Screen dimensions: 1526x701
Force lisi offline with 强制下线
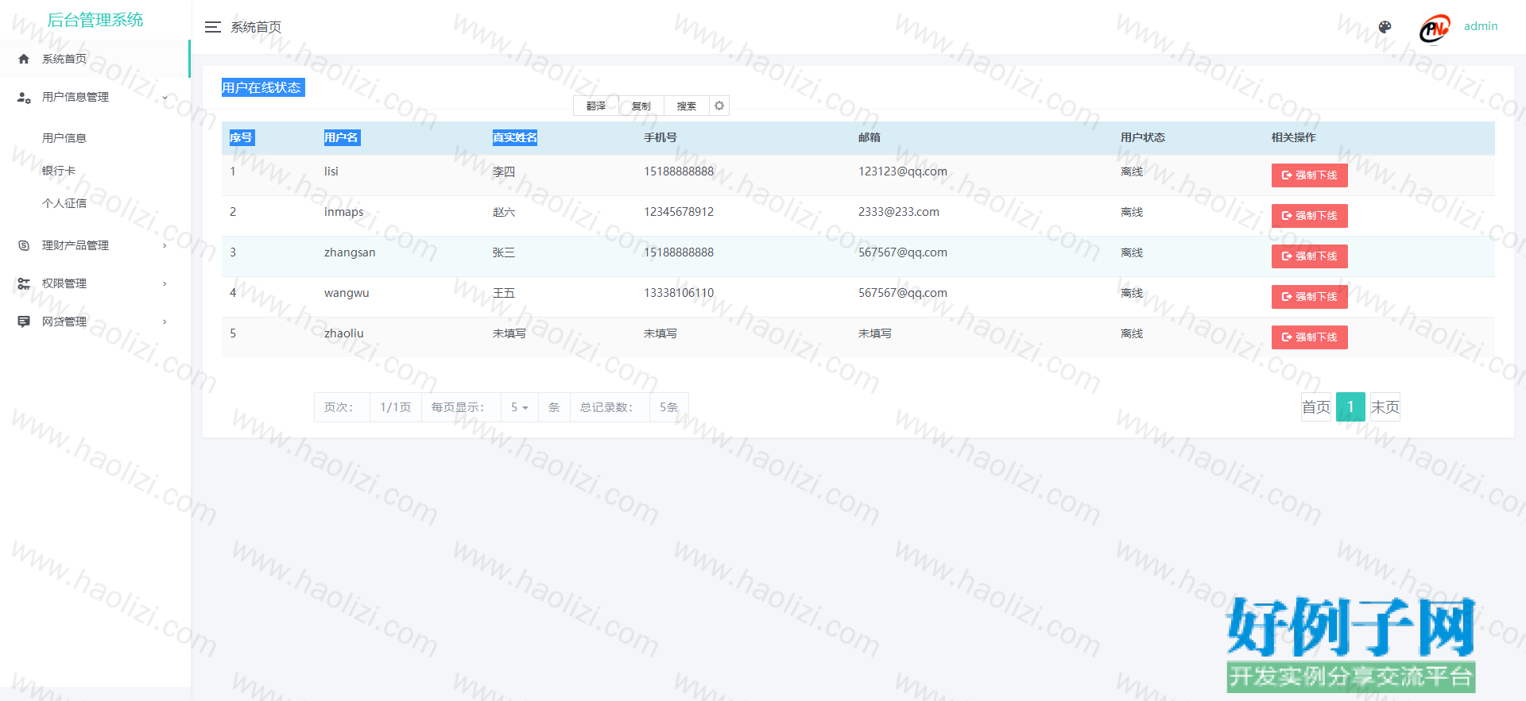1309,175
